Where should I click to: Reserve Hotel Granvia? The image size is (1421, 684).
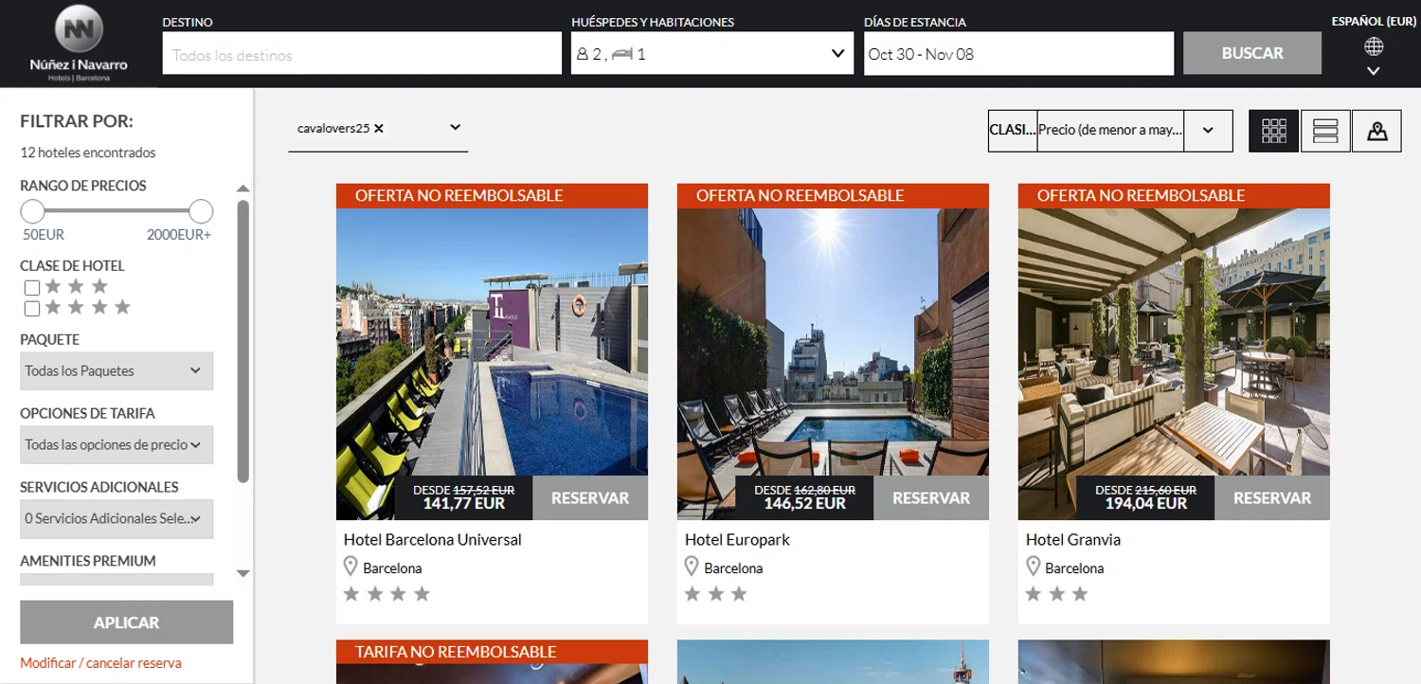click(x=1272, y=498)
